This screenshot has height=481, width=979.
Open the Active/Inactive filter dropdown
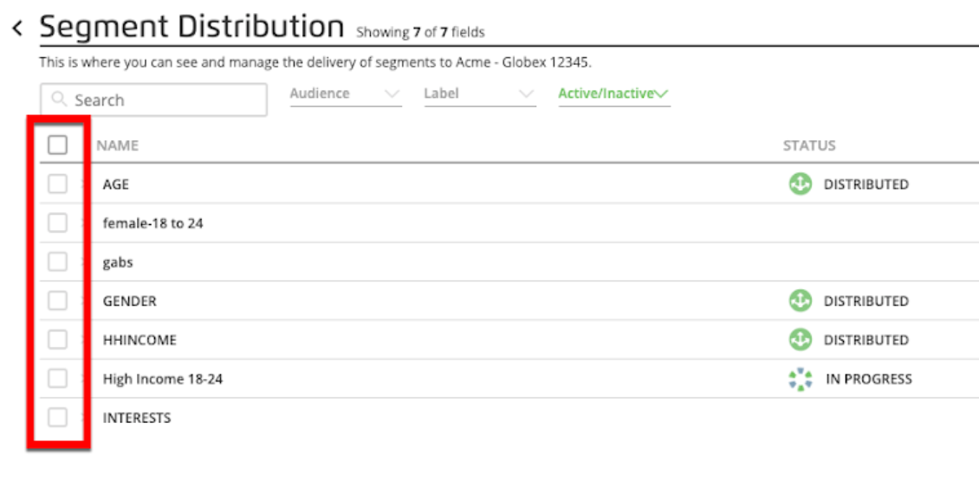613,94
